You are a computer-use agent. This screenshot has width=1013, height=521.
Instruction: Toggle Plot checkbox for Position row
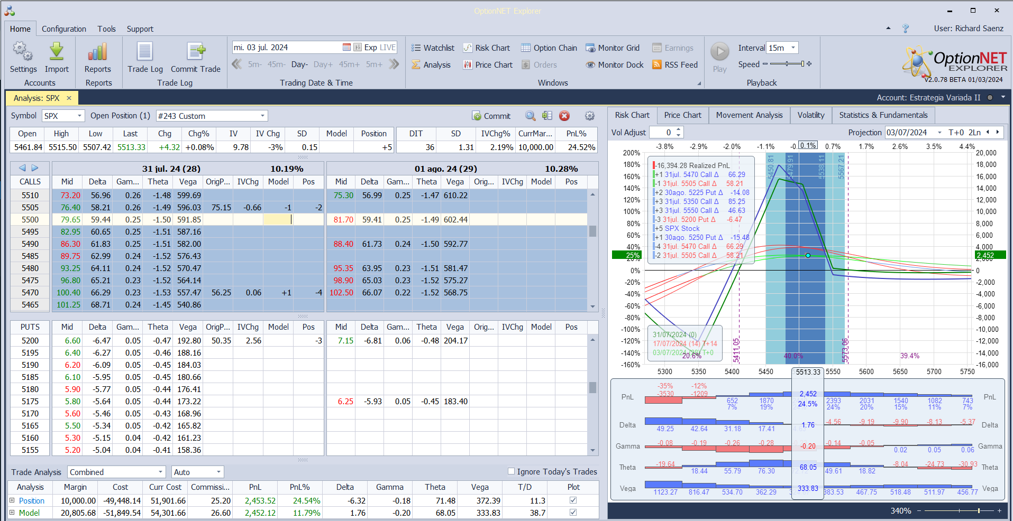(x=573, y=500)
